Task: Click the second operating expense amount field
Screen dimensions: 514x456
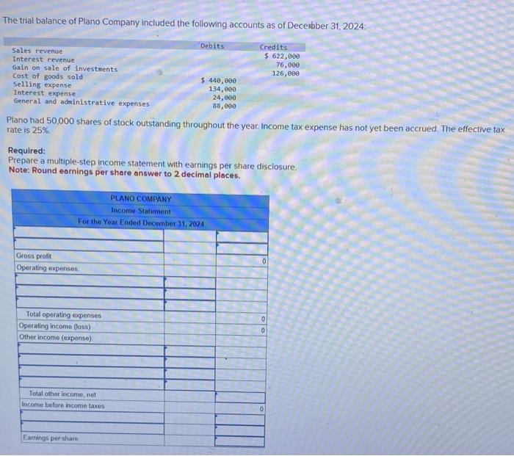Action: click(190, 294)
